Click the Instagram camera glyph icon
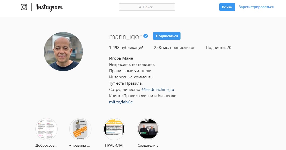 (24, 7)
